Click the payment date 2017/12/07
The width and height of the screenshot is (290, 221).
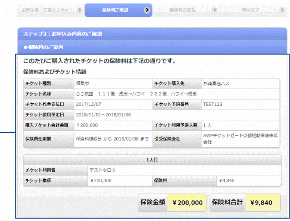click(x=89, y=105)
